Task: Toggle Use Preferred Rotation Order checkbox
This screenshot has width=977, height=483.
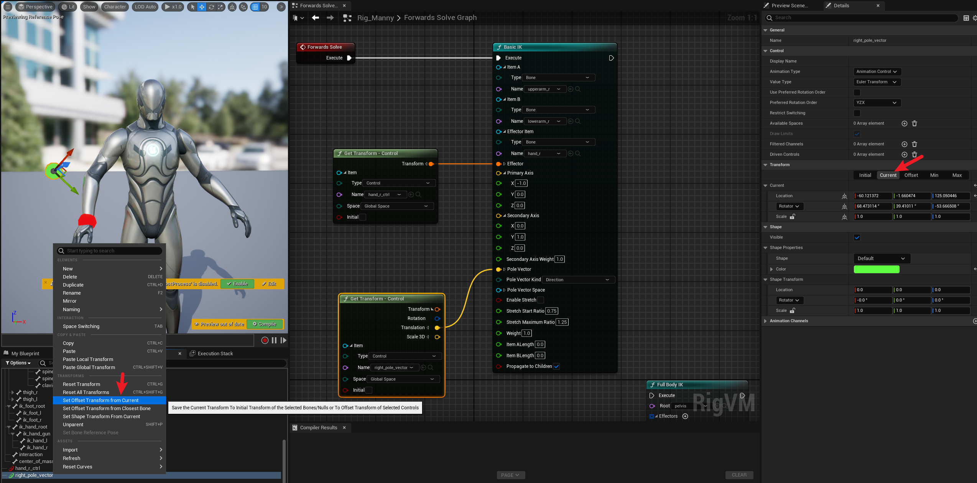Action: click(857, 92)
